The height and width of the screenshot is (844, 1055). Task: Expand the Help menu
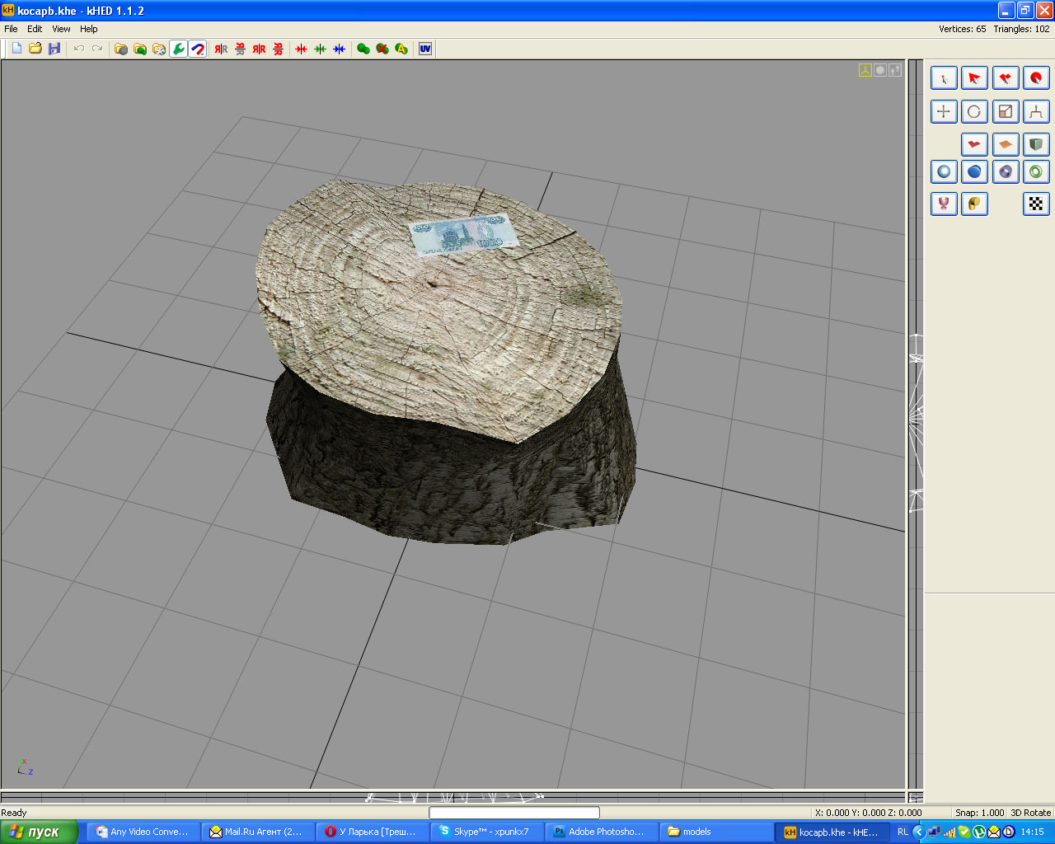click(x=88, y=29)
